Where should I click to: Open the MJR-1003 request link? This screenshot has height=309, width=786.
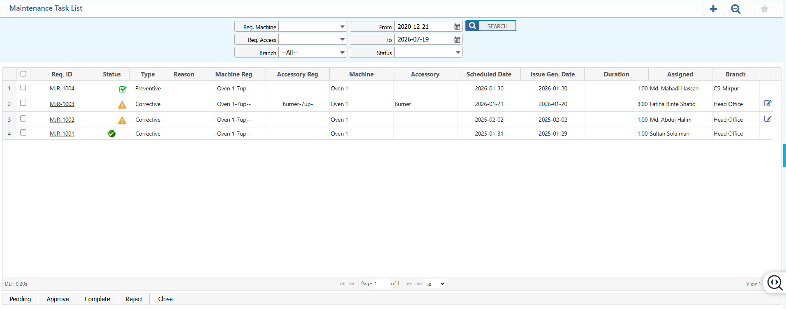click(62, 104)
